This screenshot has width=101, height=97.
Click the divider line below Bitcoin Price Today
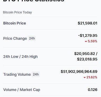coord(50,17)
